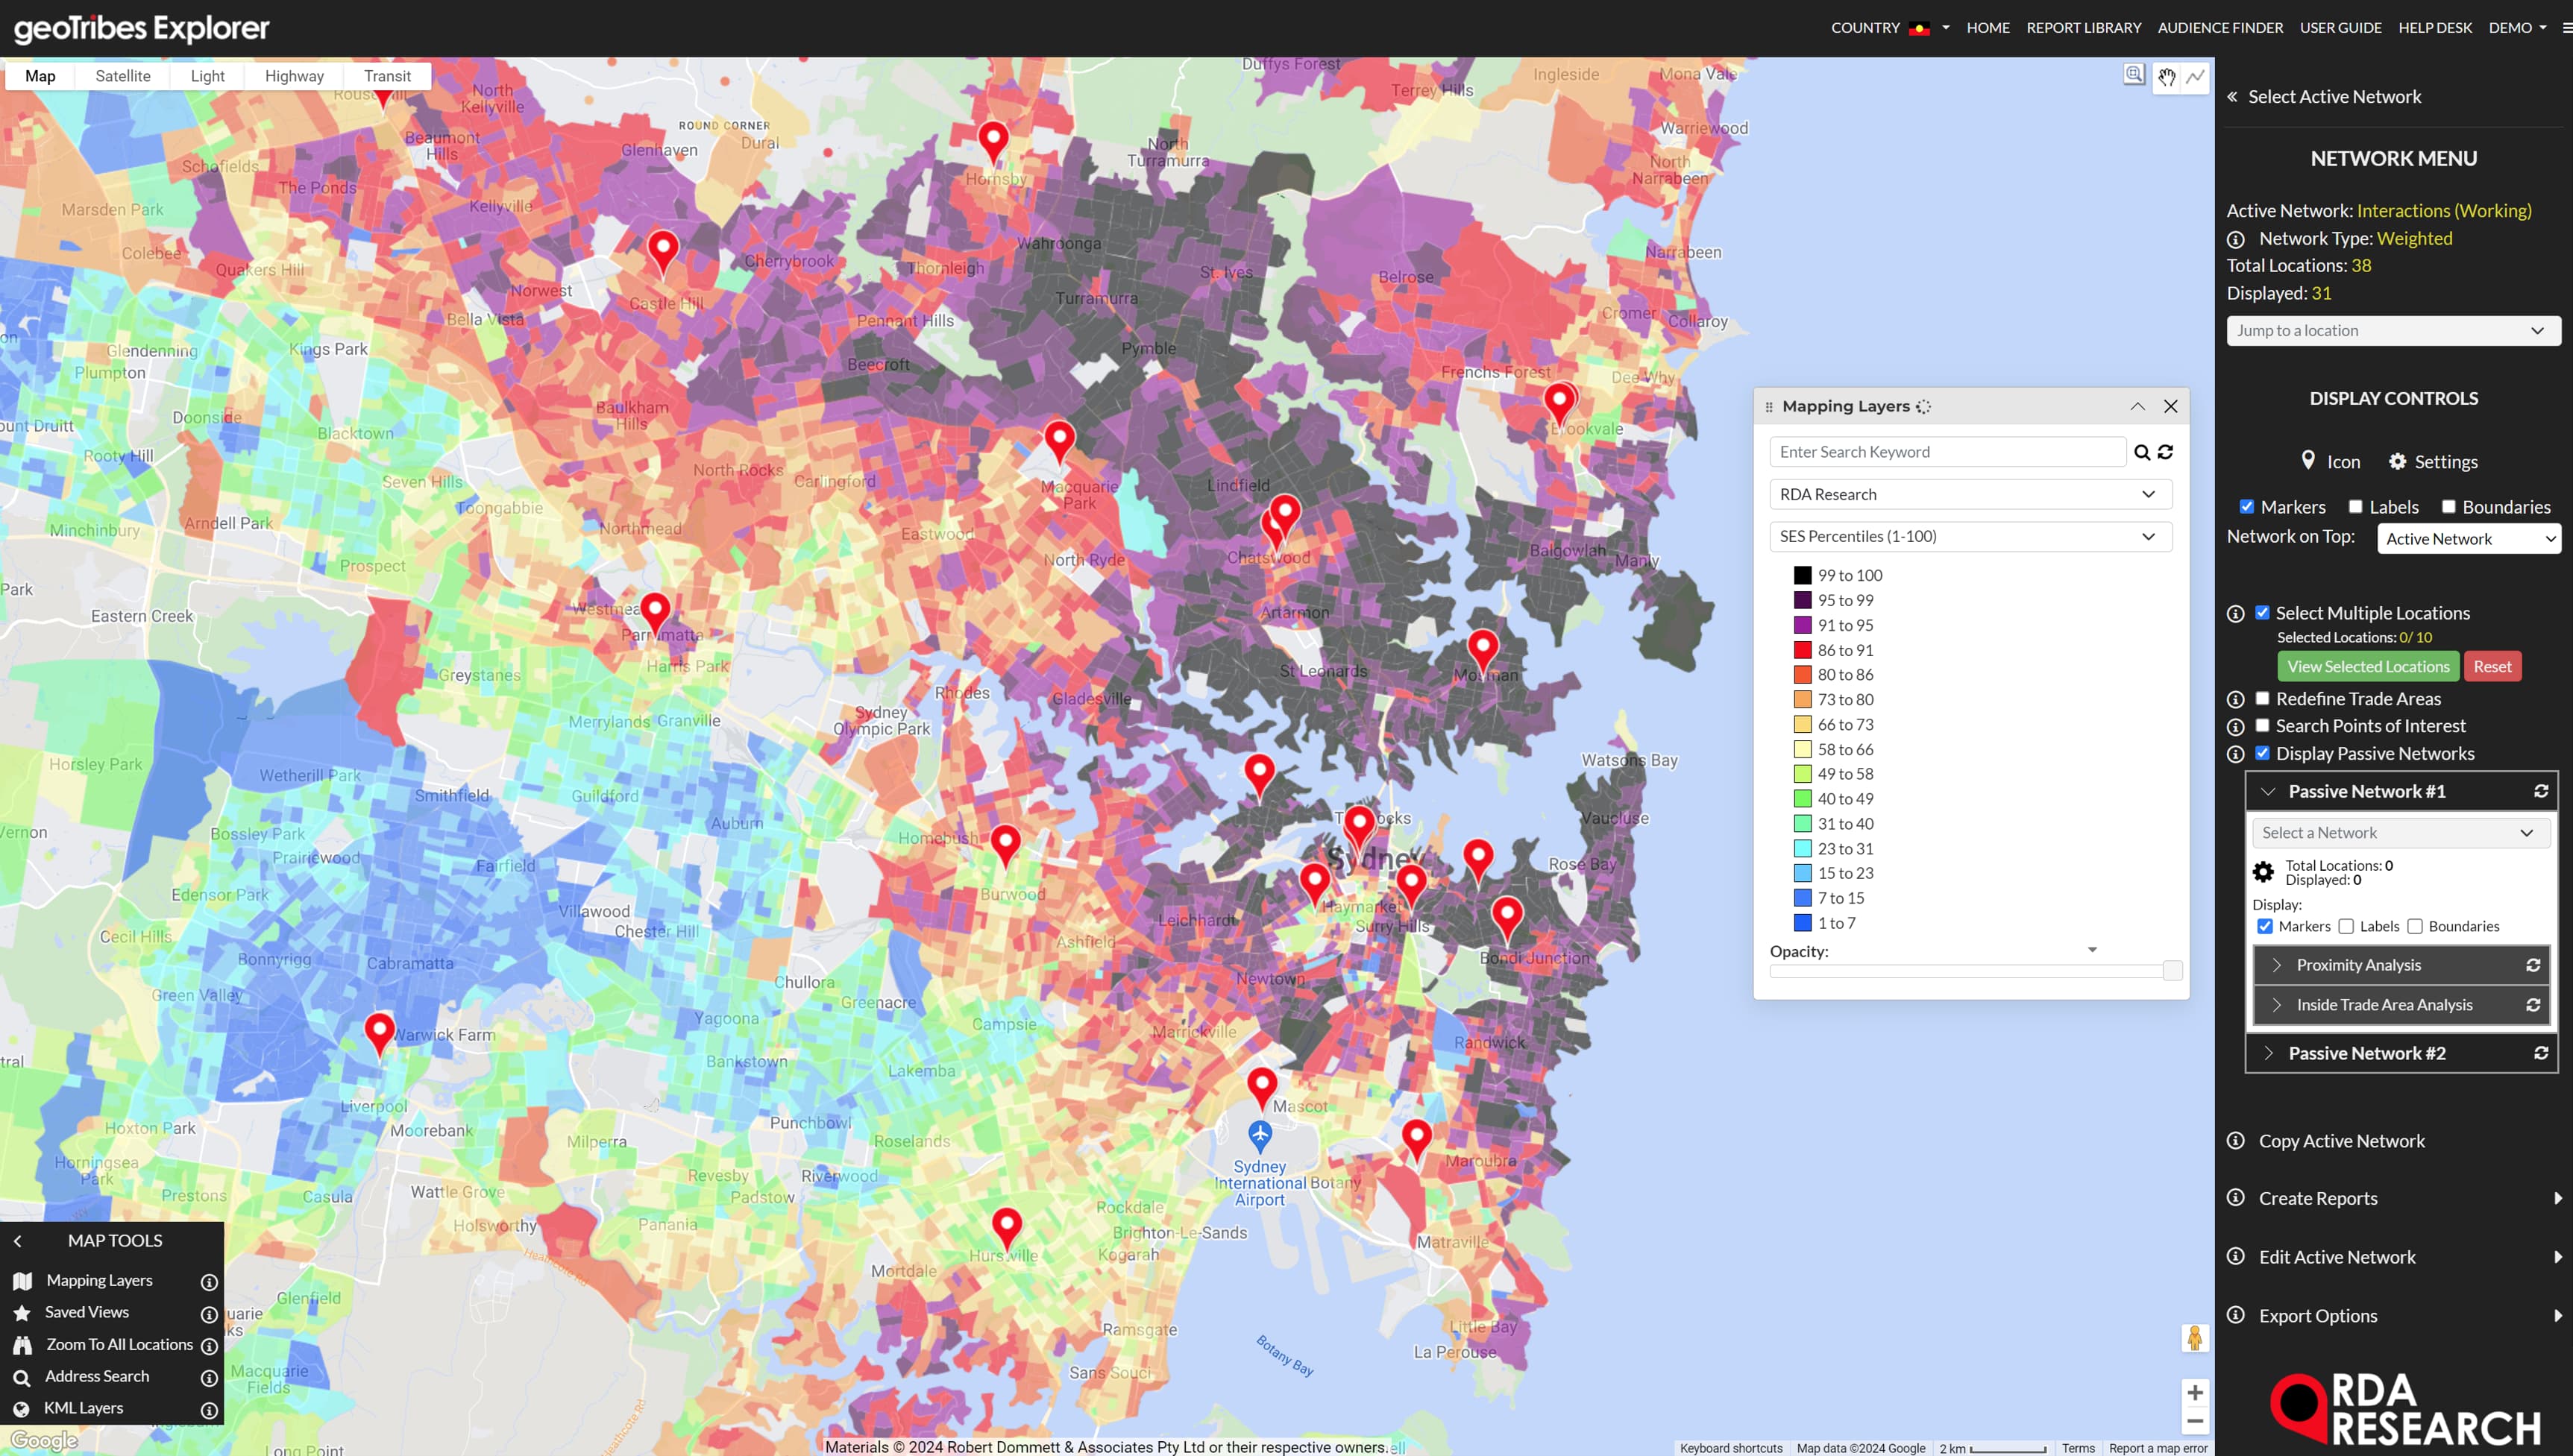The width and height of the screenshot is (2573, 1456).
Task: Open the Network on Top dropdown
Action: (2468, 539)
